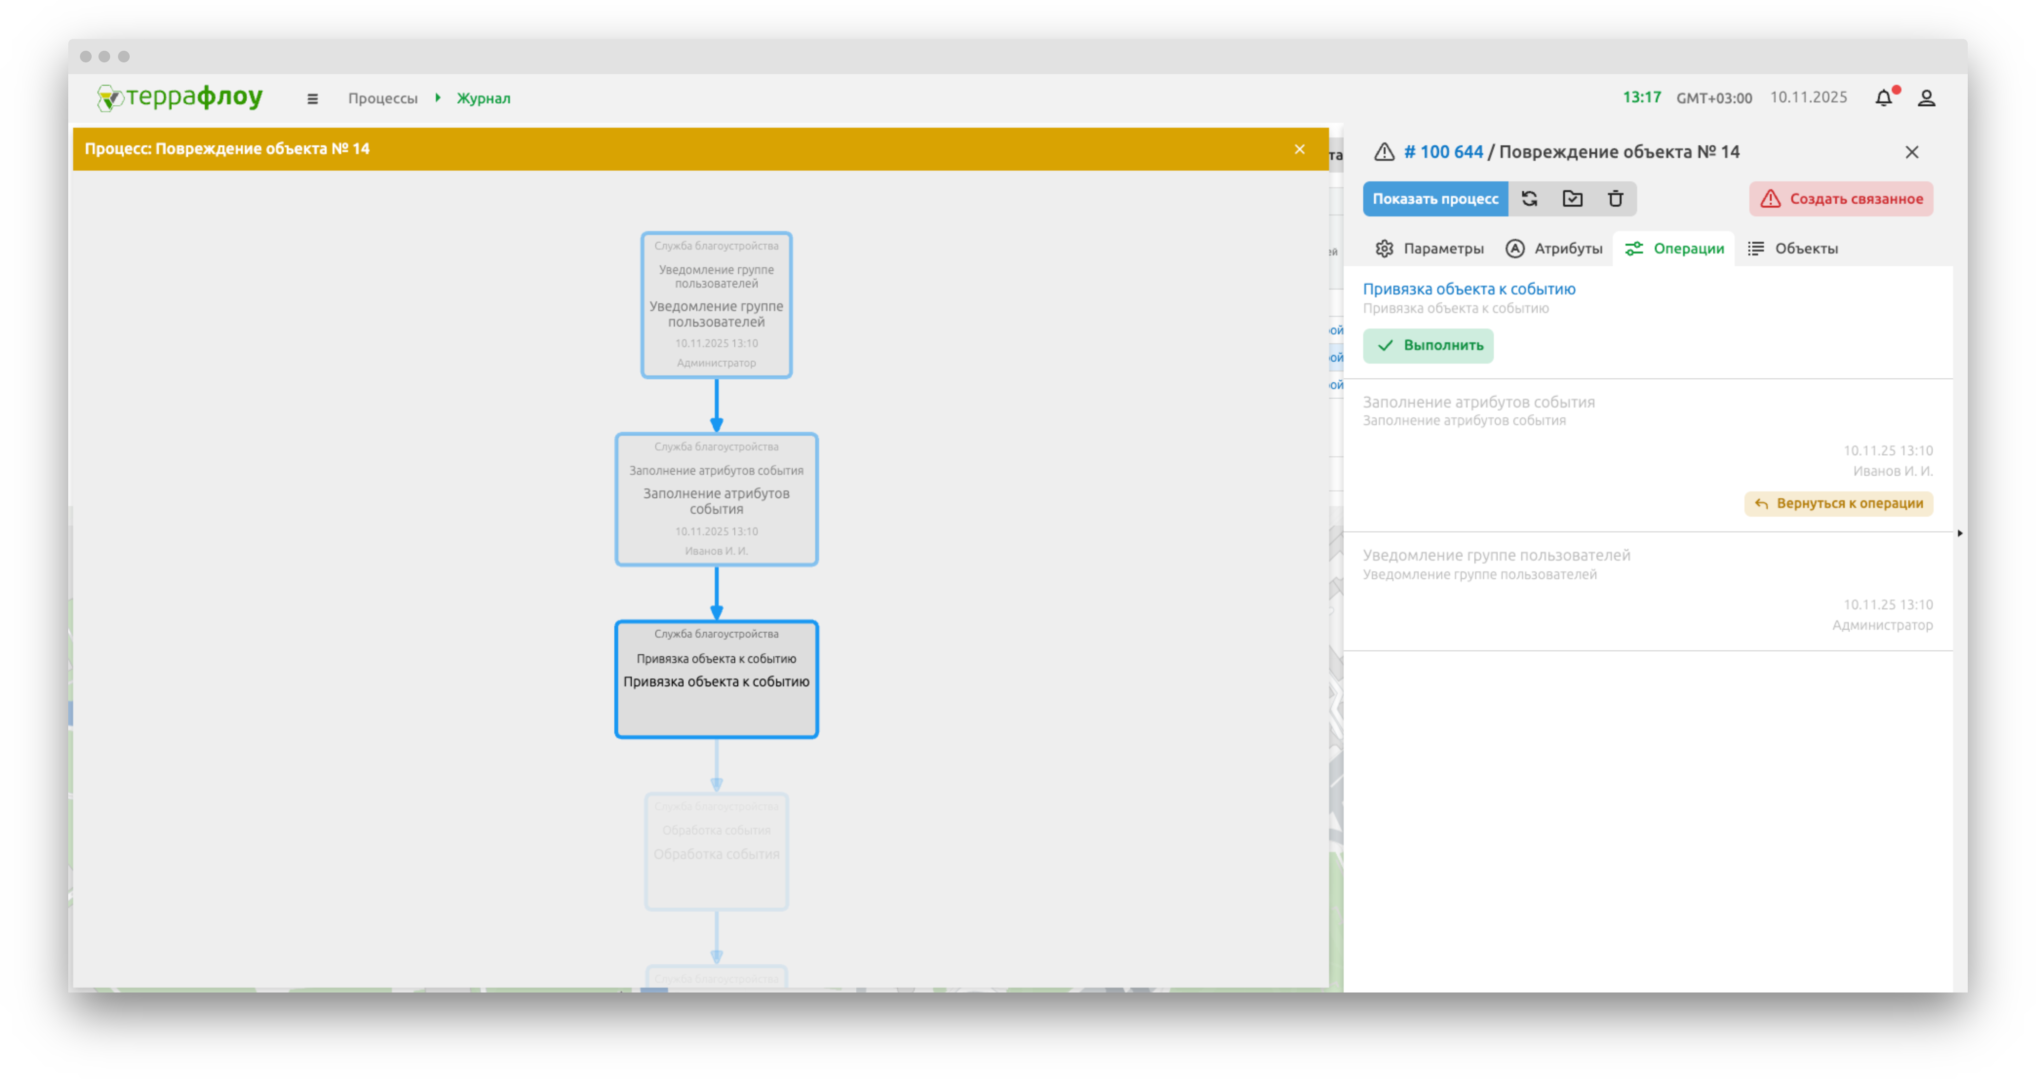Click the 10.11.2025 date in header

pos(1808,97)
